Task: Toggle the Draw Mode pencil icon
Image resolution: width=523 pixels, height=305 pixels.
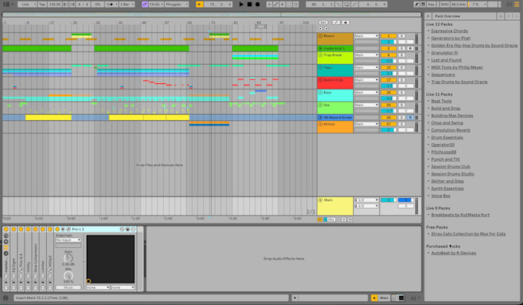Action: tap(417, 5)
